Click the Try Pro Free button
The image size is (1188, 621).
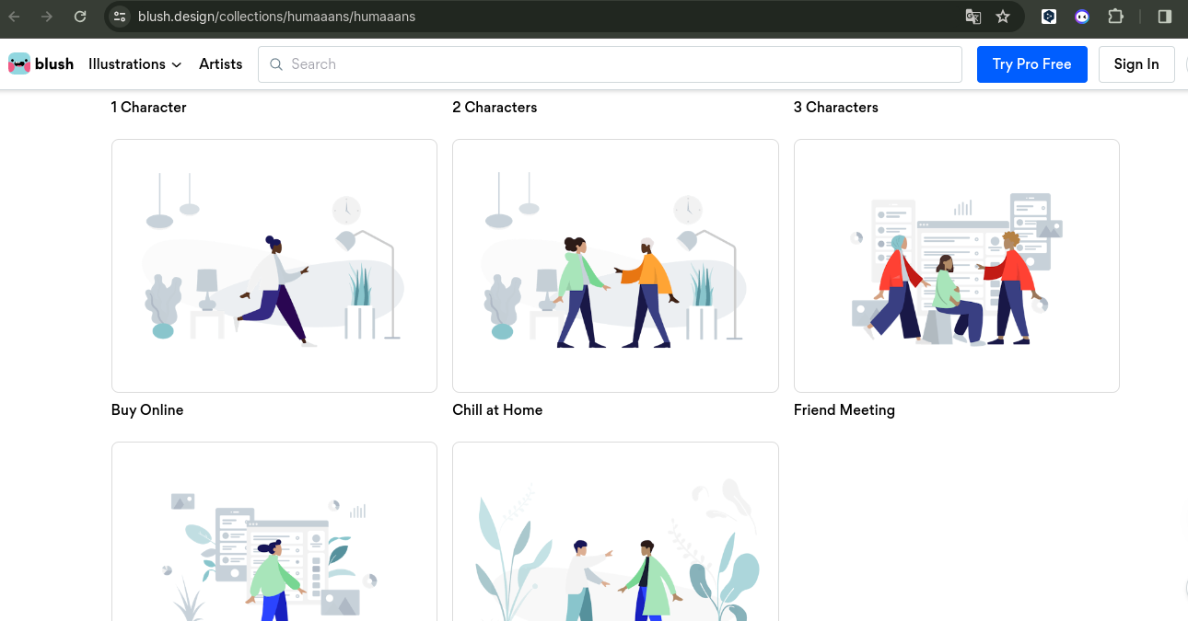click(x=1031, y=64)
